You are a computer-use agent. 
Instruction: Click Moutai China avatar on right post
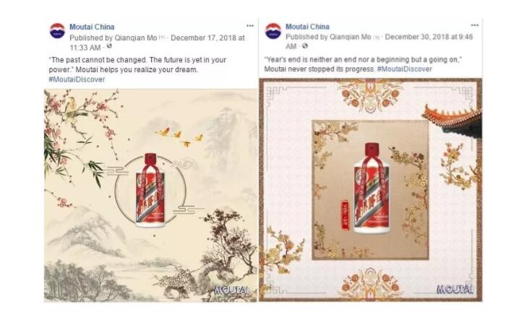273,31
